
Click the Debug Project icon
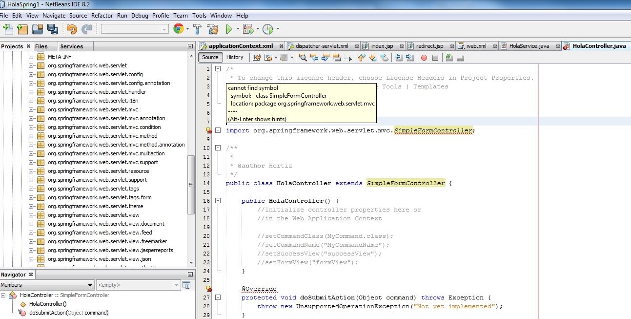click(x=247, y=29)
